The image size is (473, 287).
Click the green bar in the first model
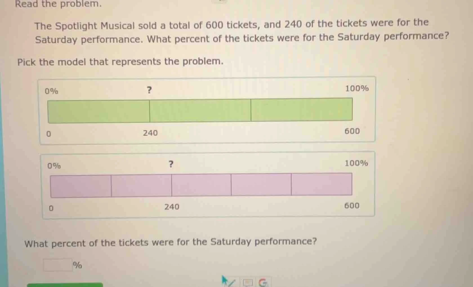(x=200, y=110)
